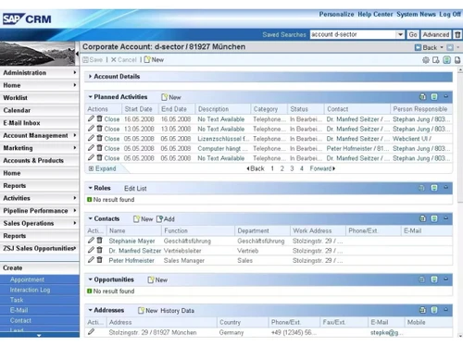This screenshot has width=463, height=347.
Task: Delete contact Peter Hofmeister
Action: tap(99, 260)
